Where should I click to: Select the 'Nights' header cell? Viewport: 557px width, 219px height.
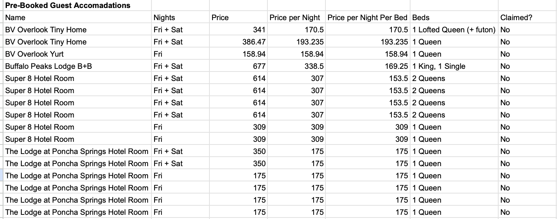pos(180,17)
